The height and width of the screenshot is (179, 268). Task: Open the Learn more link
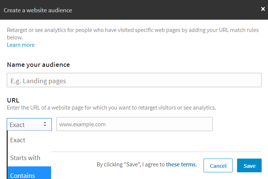21,45
